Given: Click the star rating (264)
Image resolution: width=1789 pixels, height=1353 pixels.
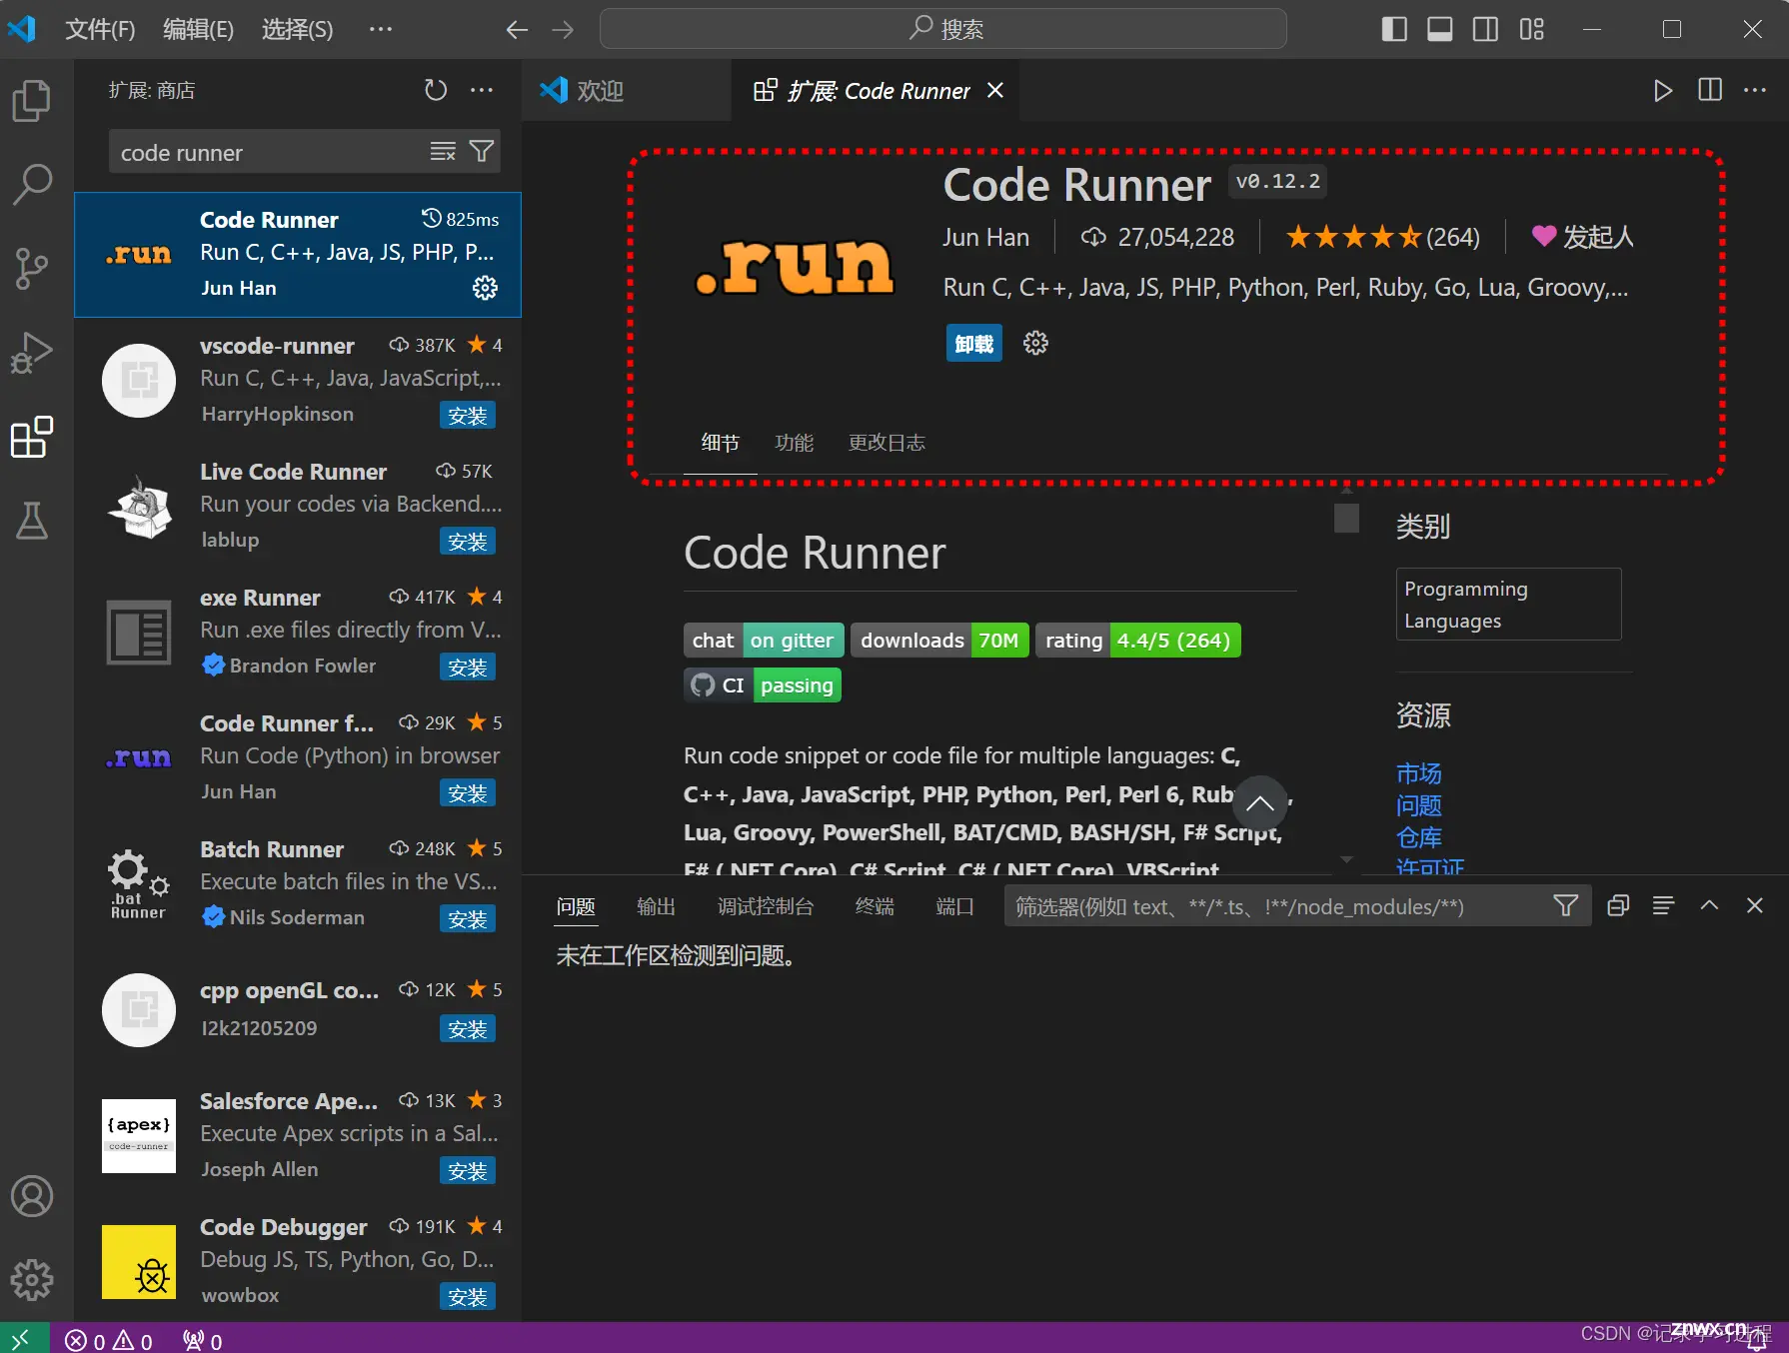Looking at the screenshot, I should 1382,237.
